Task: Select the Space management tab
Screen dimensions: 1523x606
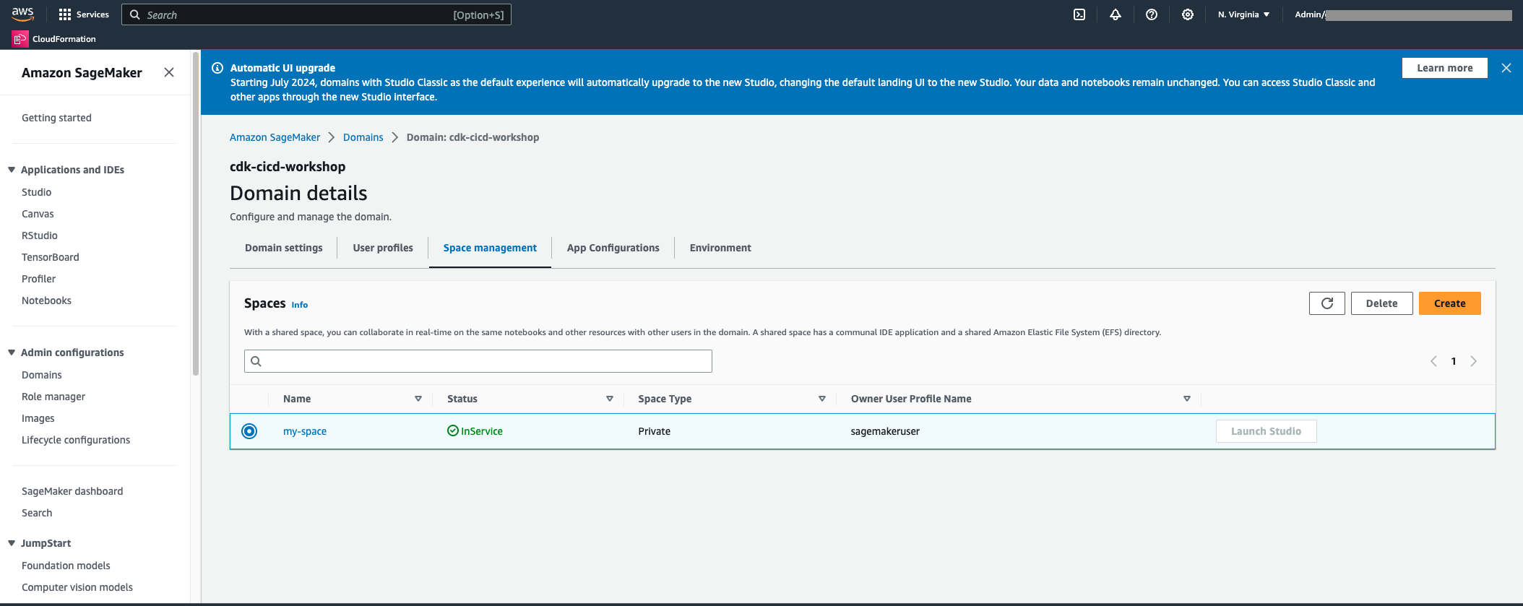Action: click(490, 248)
